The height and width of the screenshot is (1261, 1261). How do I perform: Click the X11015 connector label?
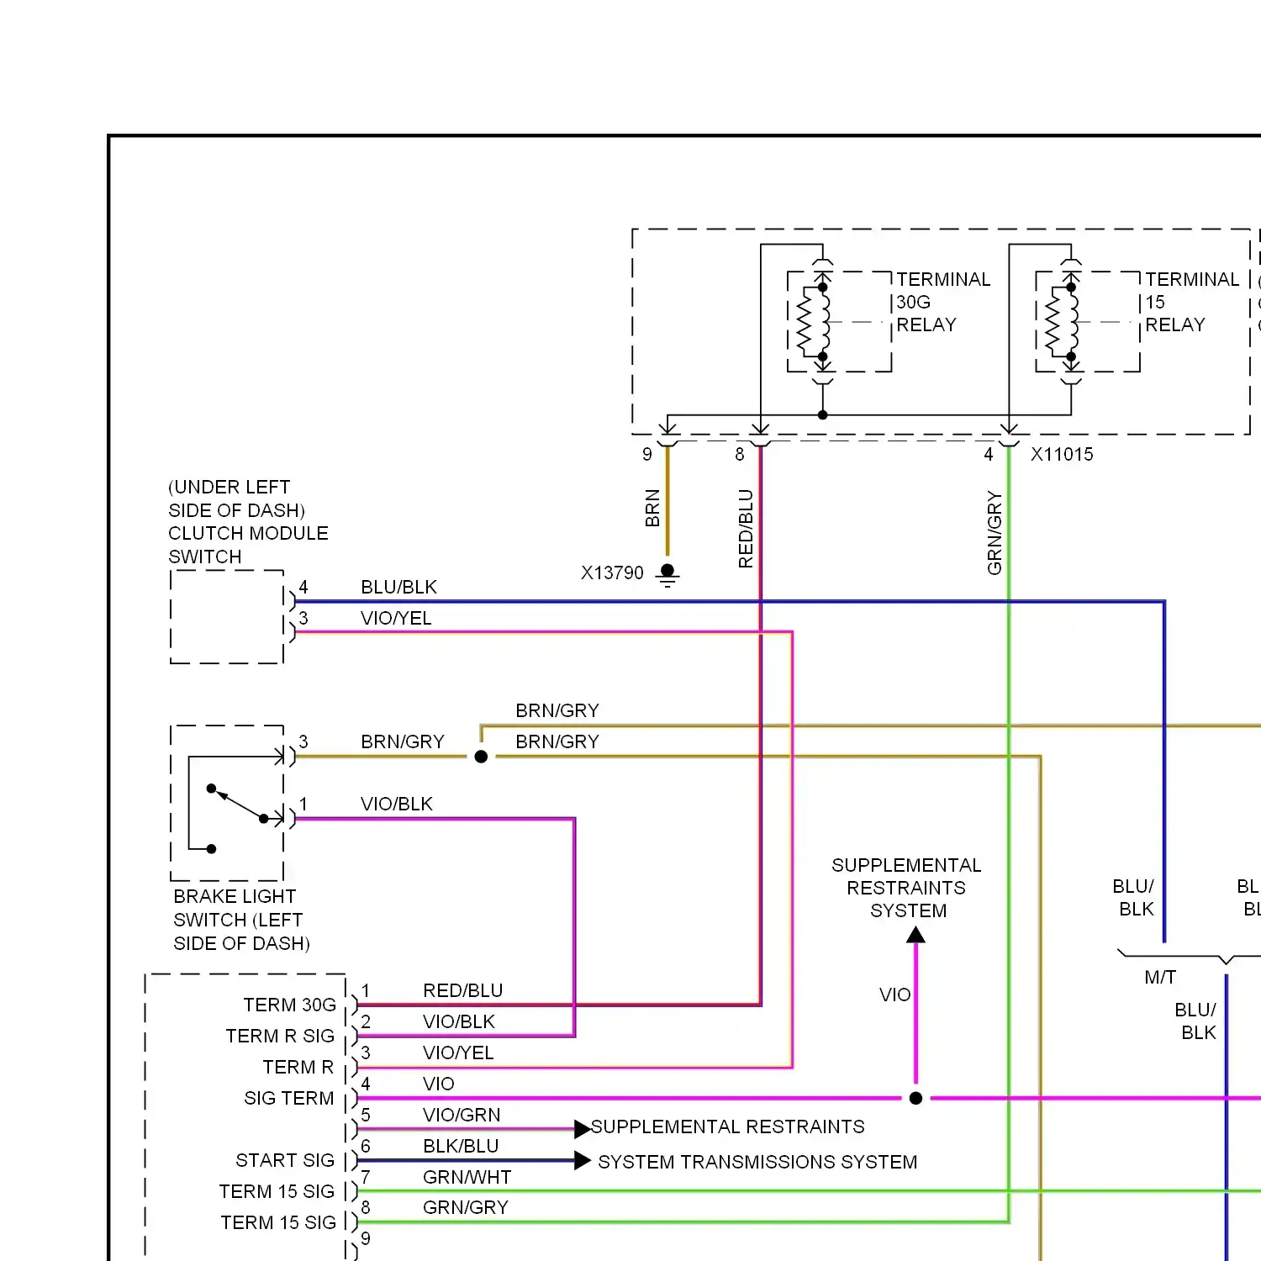1062,455
